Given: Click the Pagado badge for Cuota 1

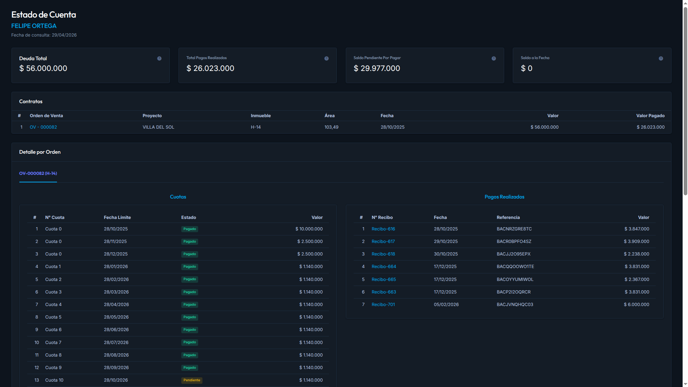Looking at the screenshot, I should pos(190,267).
